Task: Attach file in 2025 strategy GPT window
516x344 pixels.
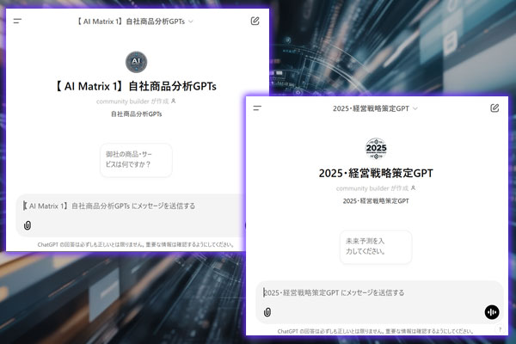Action: [x=267, y=312]
